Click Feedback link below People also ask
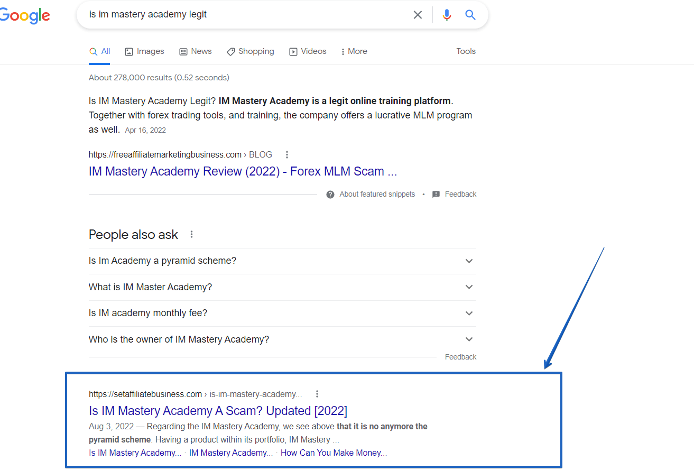The image size is (694, 470). [460, 357]
